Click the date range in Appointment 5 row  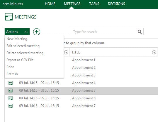click(x=39, y=91)
